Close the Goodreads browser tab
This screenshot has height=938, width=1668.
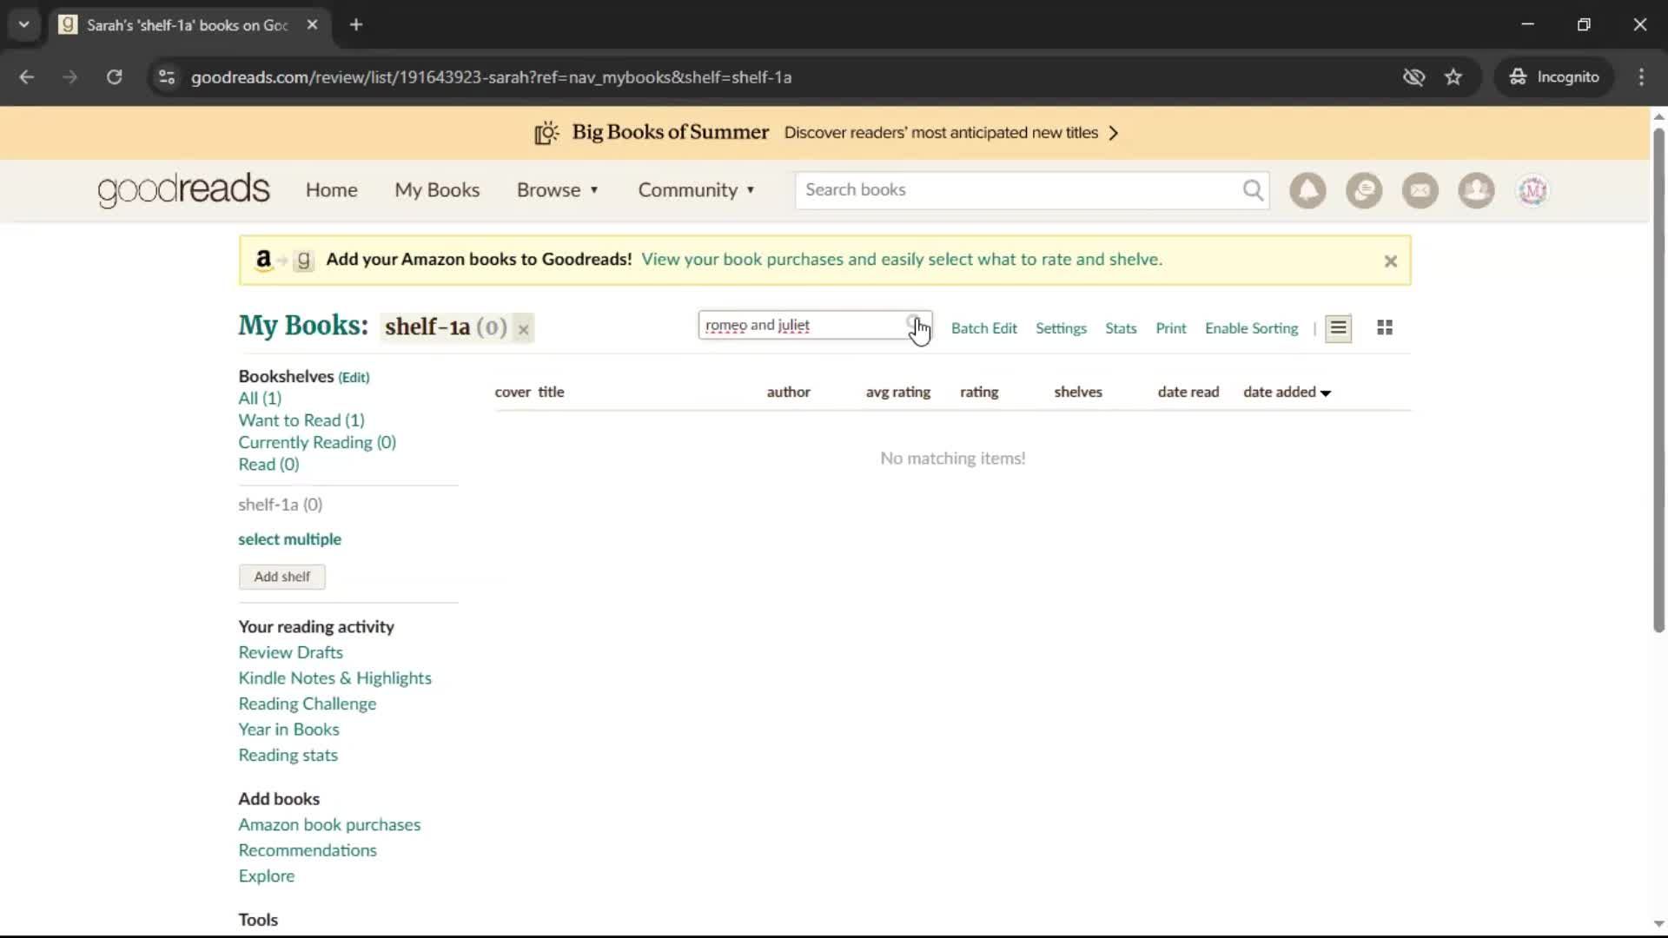(x=312, y=24)
